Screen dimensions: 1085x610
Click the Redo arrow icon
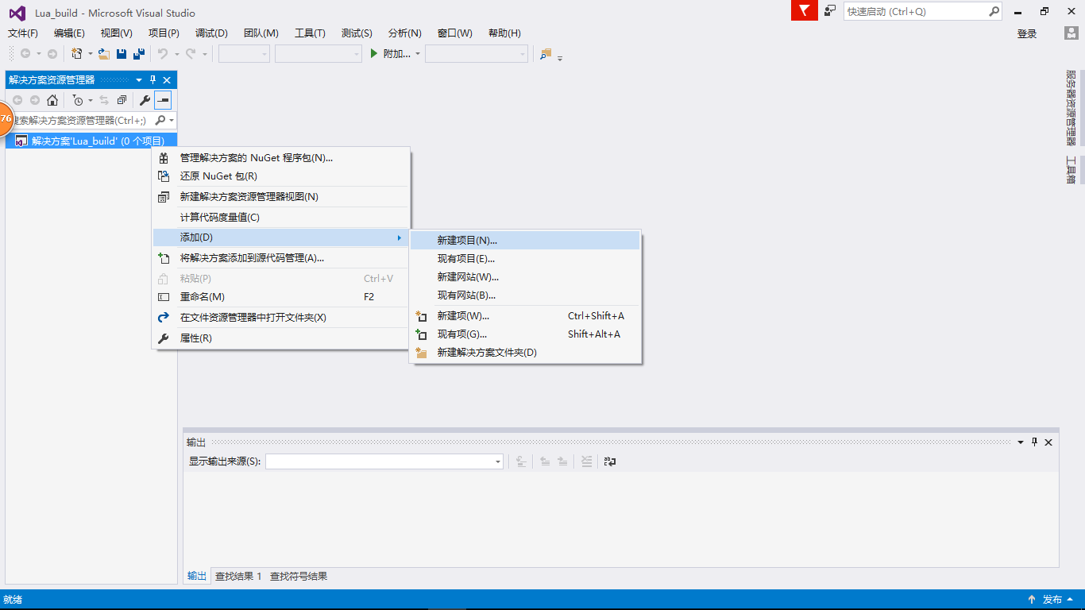pos(191,54)
